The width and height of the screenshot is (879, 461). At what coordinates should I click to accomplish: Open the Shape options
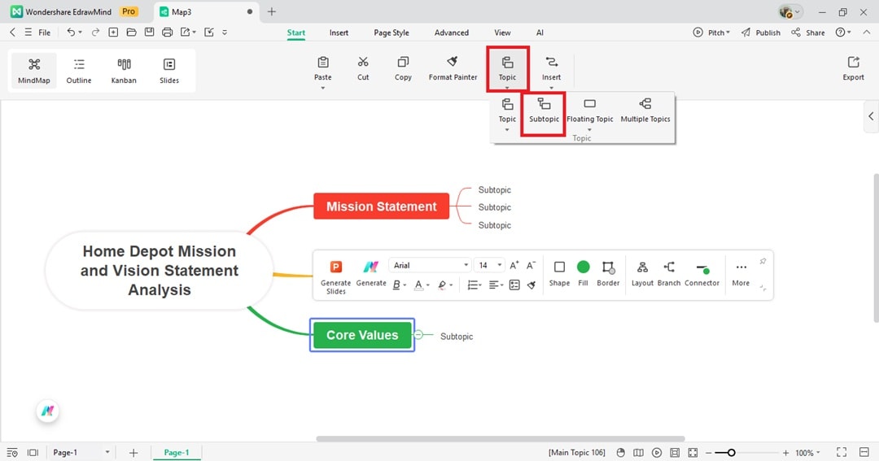[559, 273]
